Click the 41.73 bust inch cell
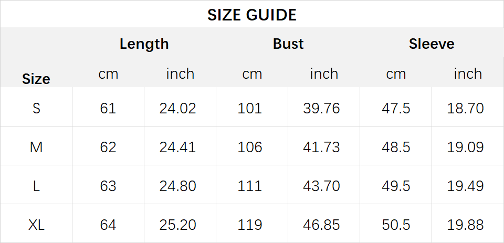Screen dimensions: 504x243 click(x=321, y=147)
